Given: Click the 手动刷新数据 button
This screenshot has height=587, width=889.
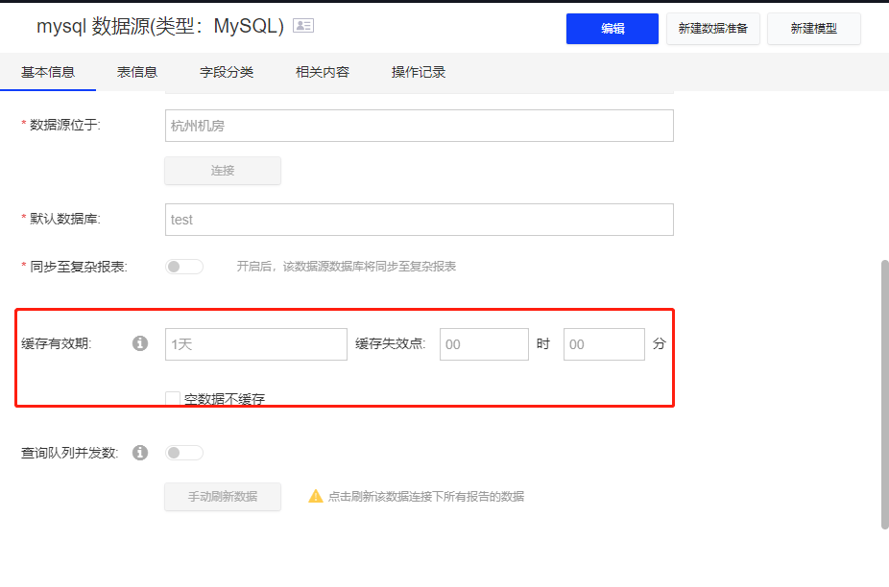Looking at the screenshot, I should pyautogui.click(x=222, y=496).
